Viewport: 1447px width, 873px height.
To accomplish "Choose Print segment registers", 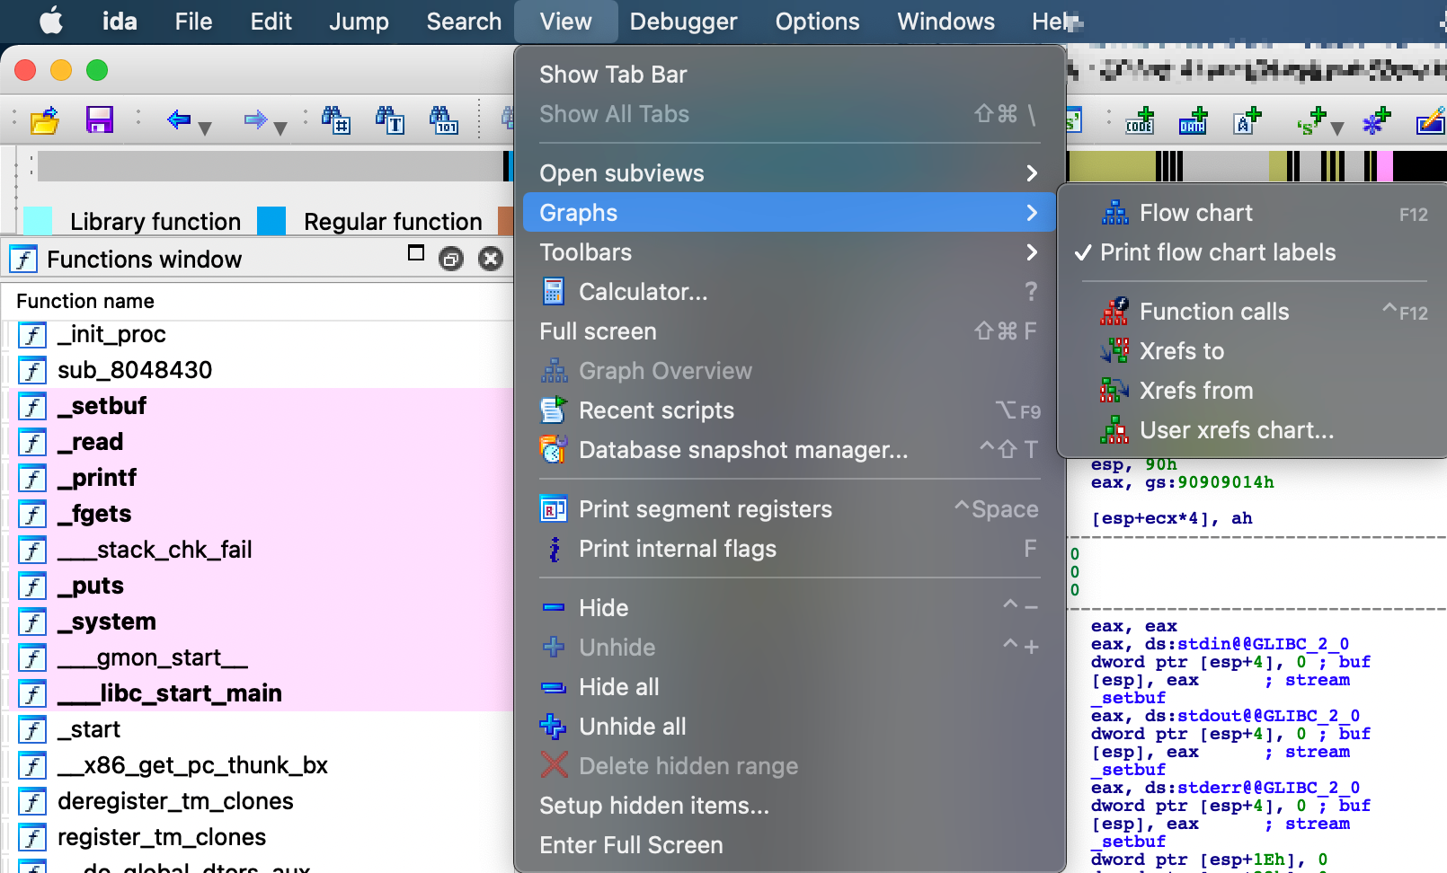I will [x=789, y=509].
